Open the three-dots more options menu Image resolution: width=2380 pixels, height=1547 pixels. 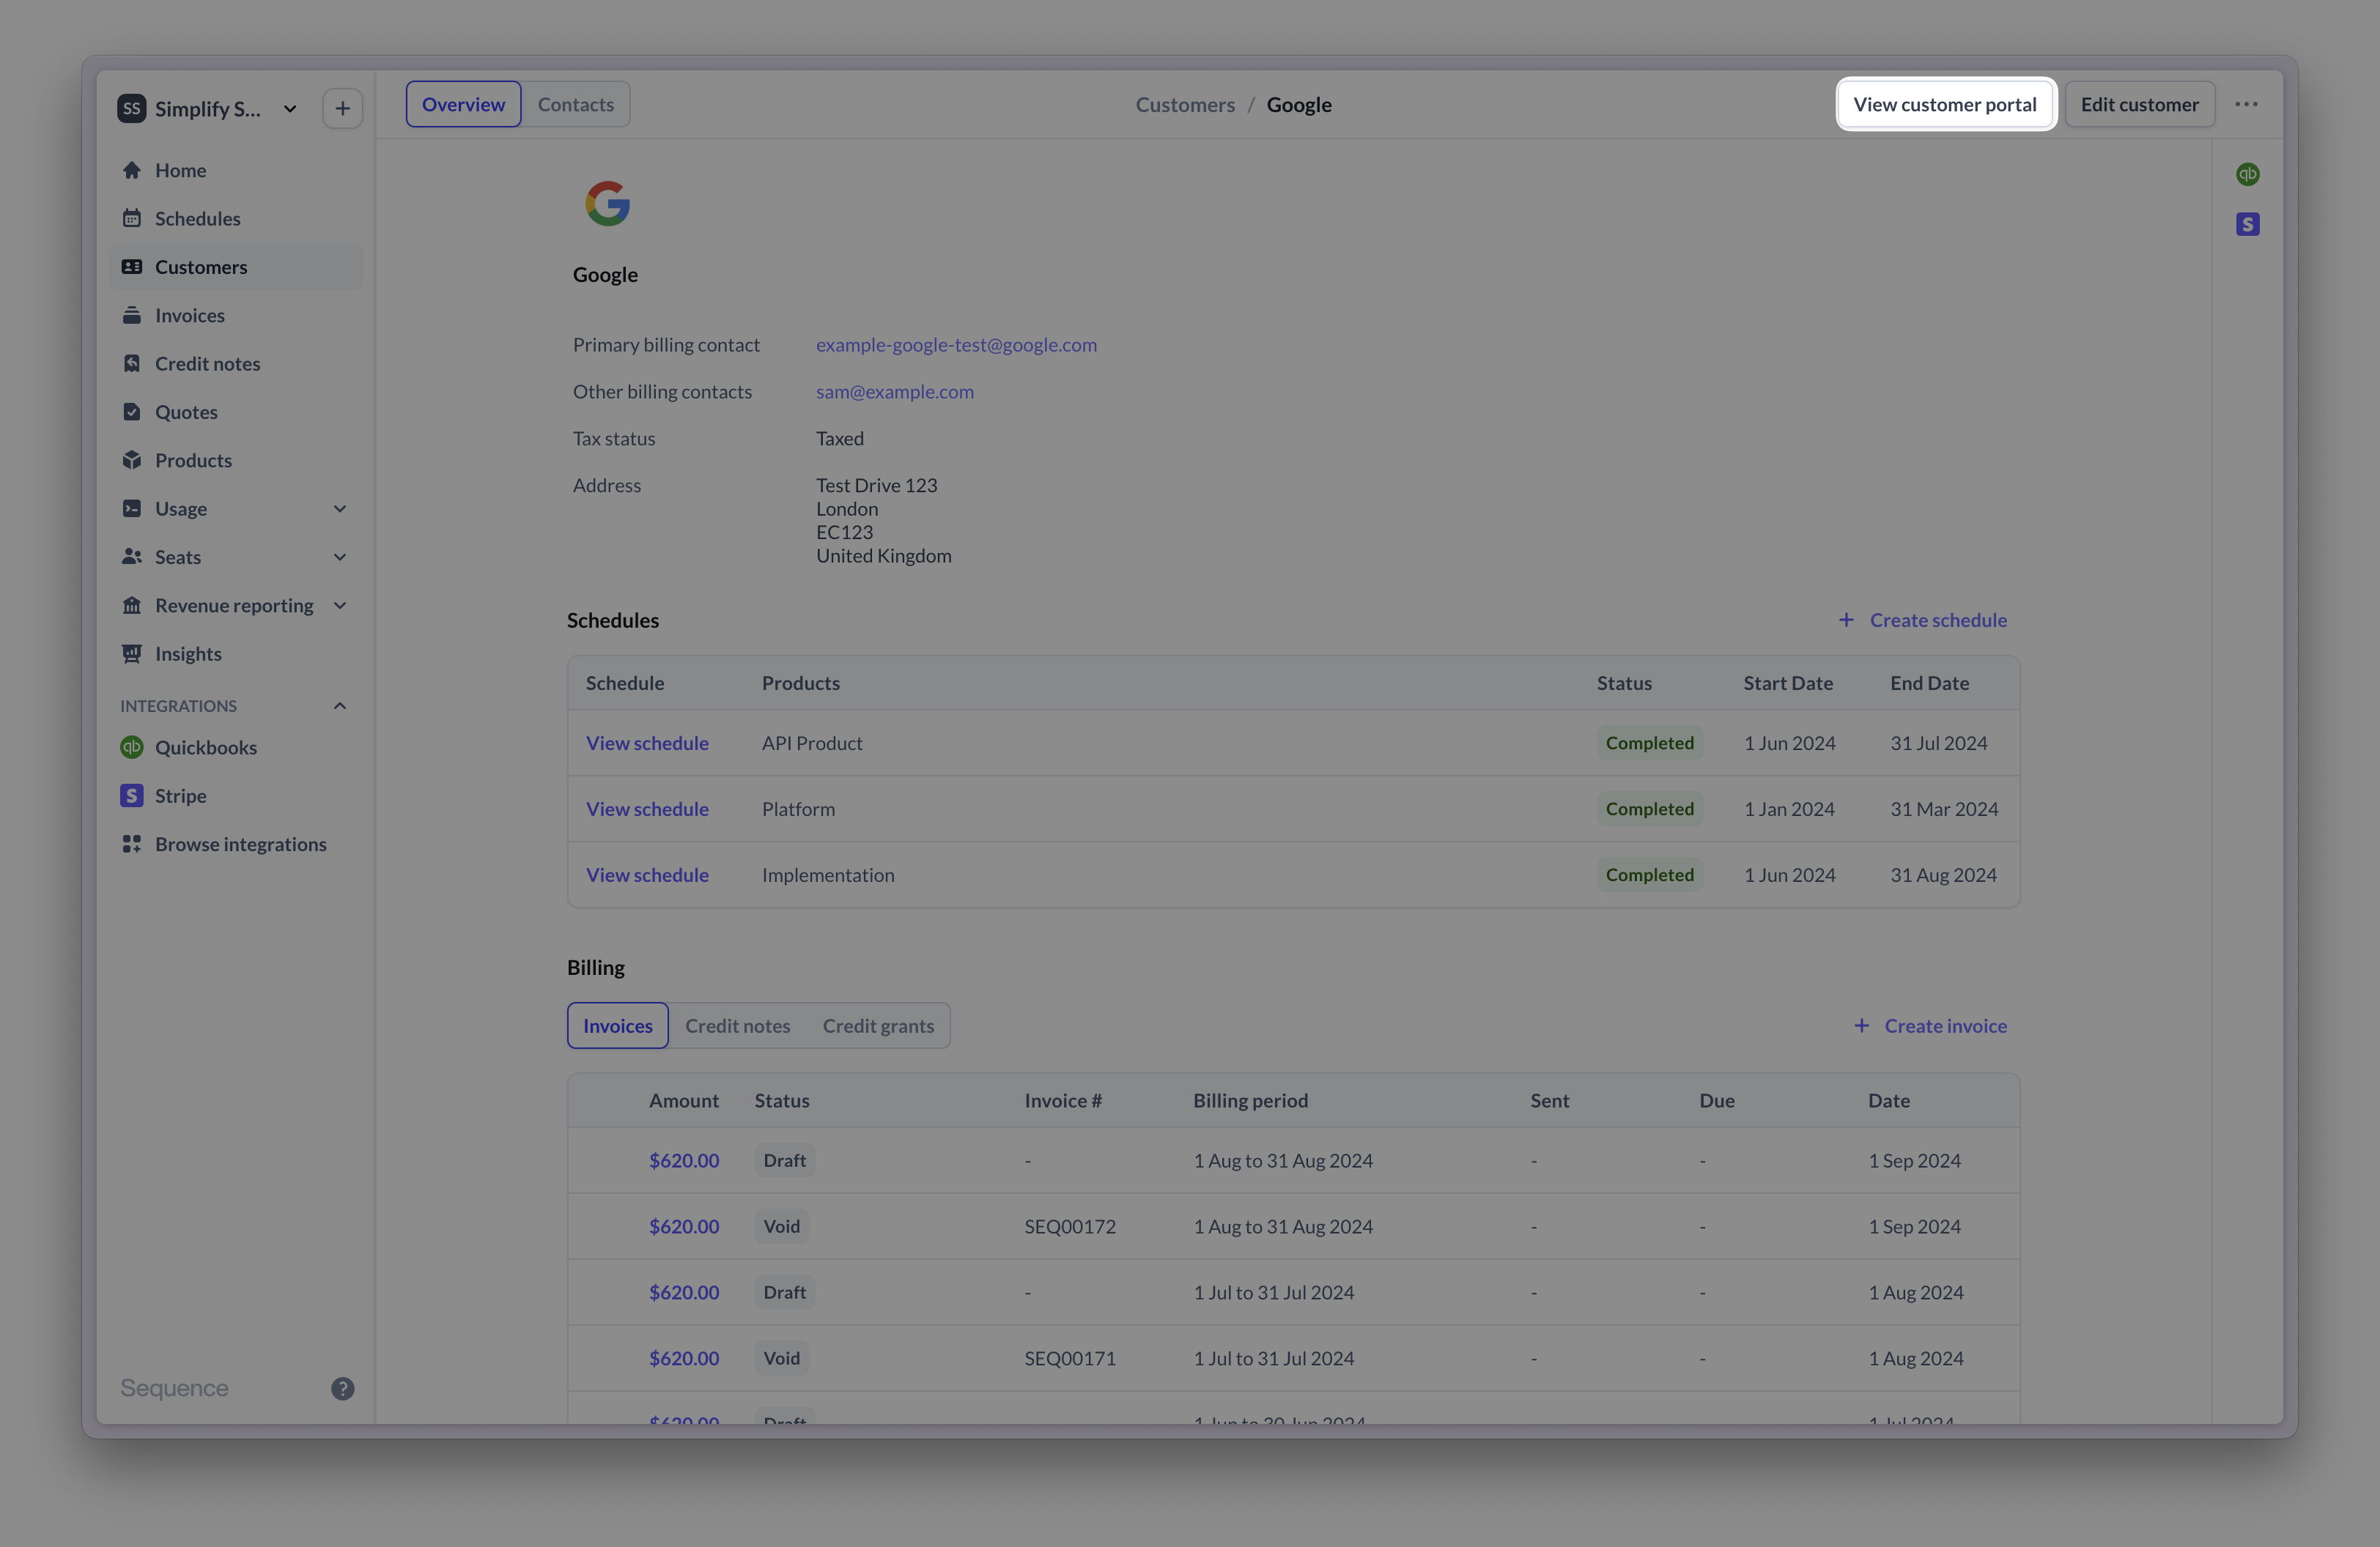2246,104
